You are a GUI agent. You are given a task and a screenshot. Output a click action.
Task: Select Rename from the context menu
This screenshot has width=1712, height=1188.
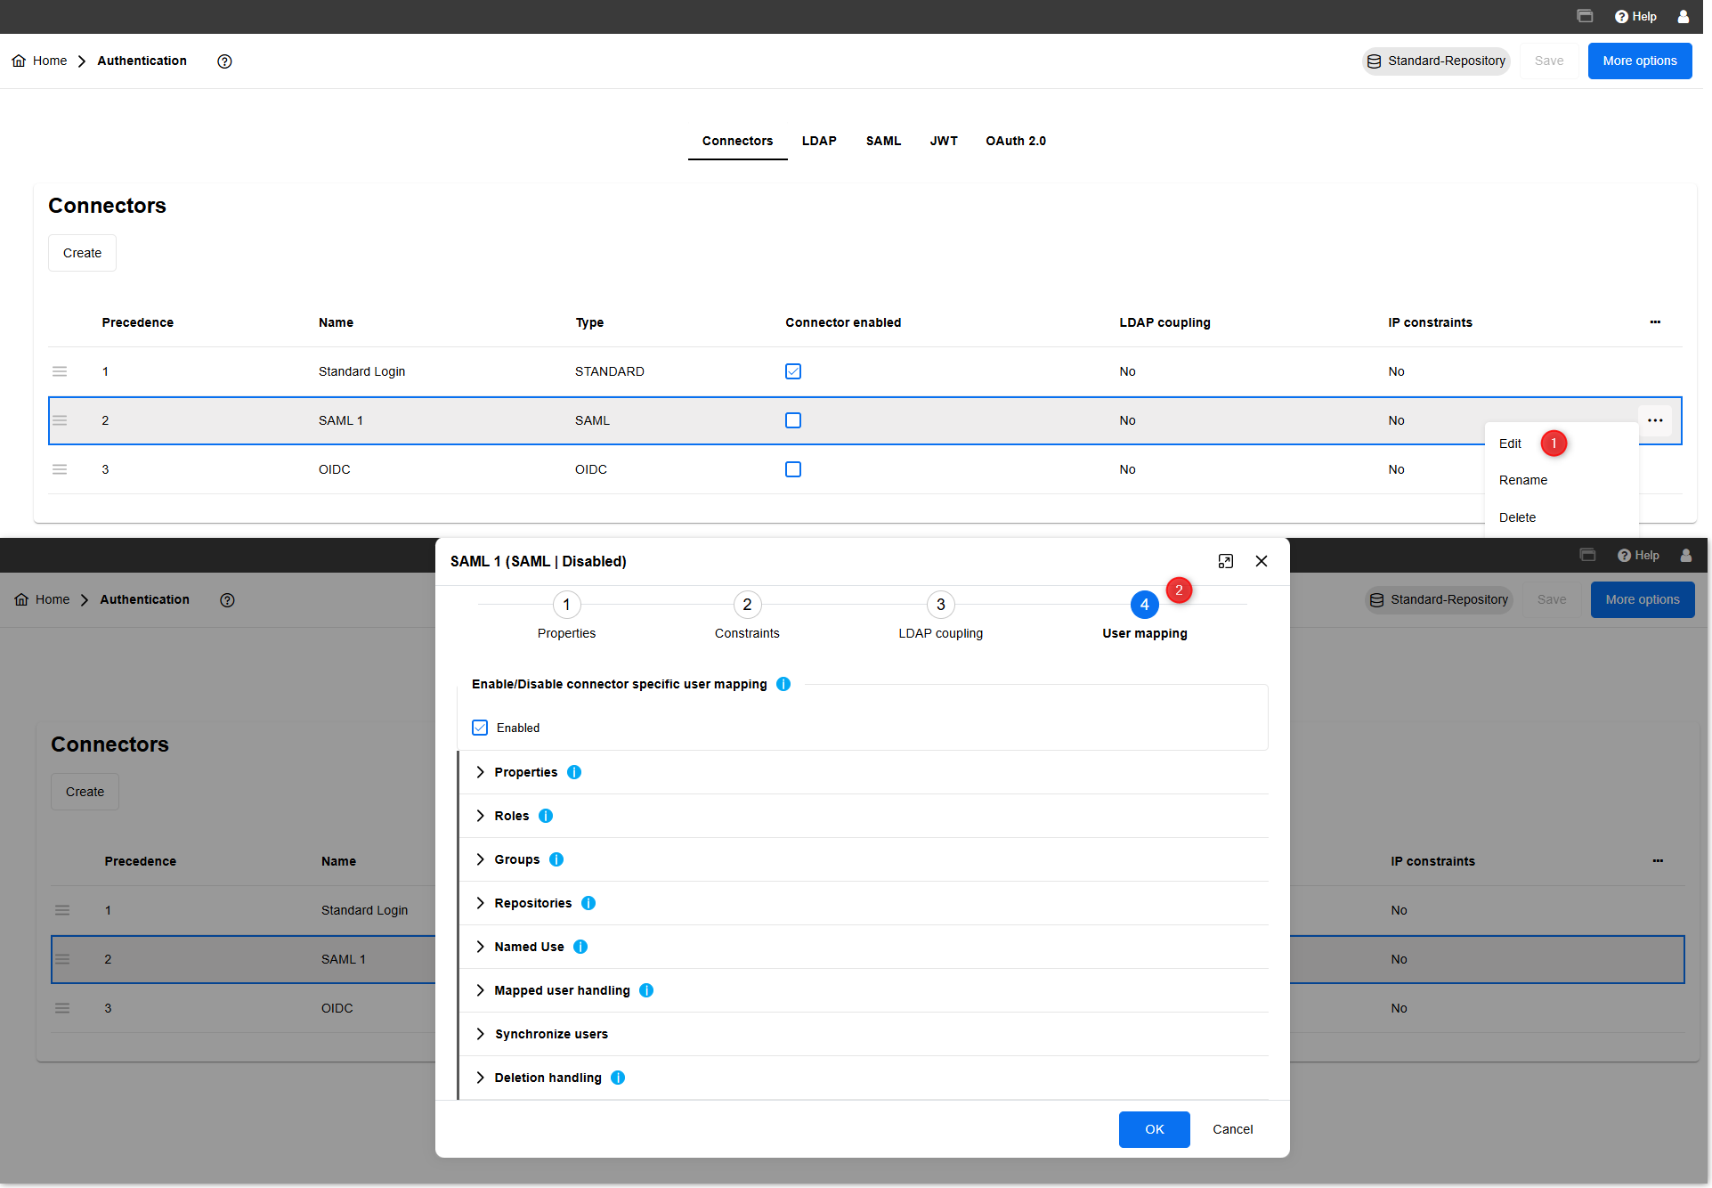click(1523, 479)
